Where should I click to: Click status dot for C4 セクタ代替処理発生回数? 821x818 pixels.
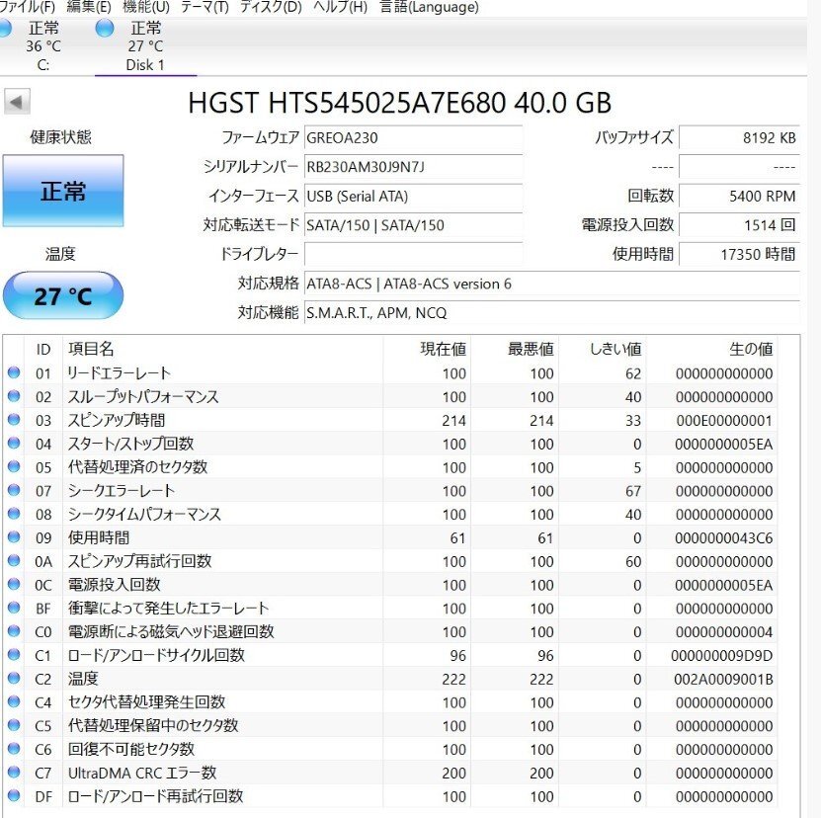pyautogui.click(x=14, y=701)
